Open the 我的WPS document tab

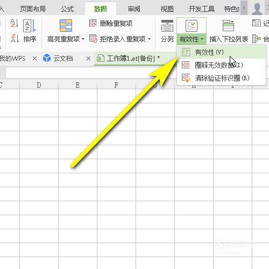pos(12,59)
